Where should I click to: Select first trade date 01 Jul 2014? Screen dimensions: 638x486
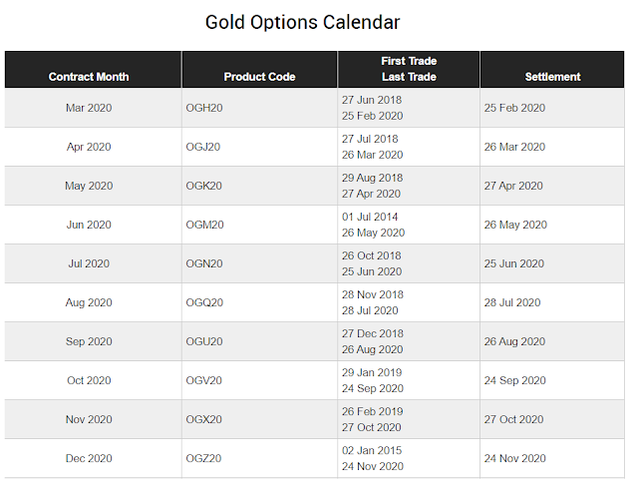coord(370,217)
